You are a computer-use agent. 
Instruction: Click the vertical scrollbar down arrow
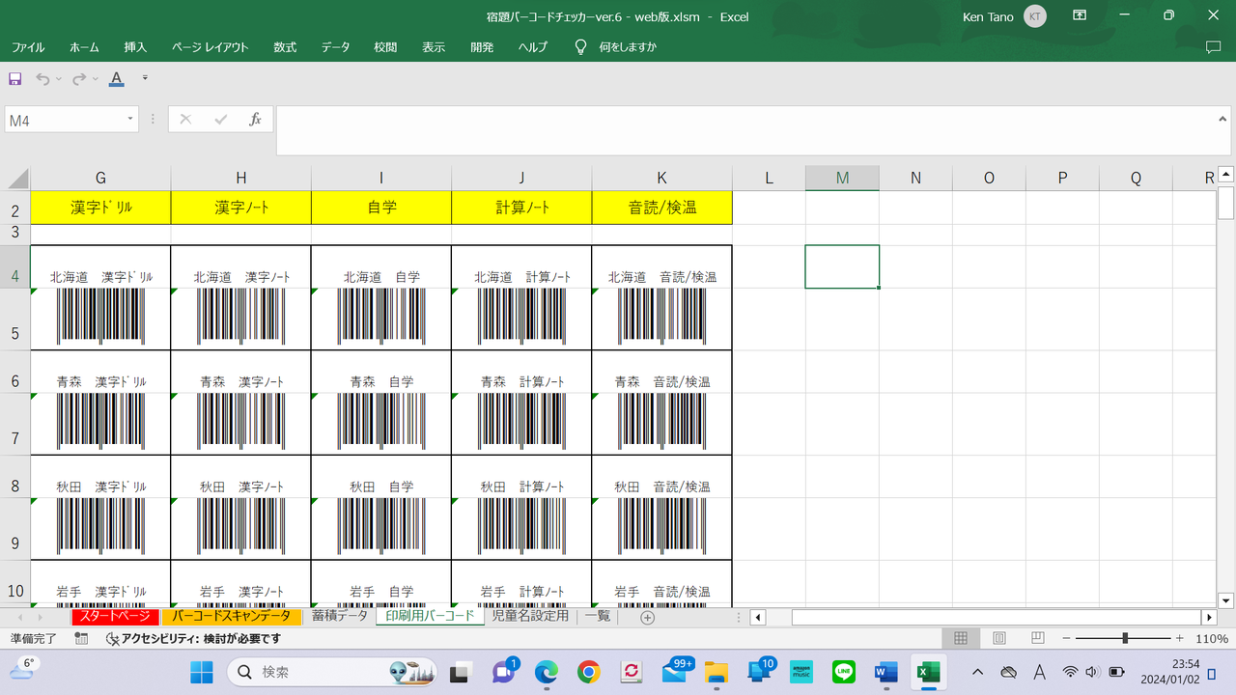tap(1226, 599)
